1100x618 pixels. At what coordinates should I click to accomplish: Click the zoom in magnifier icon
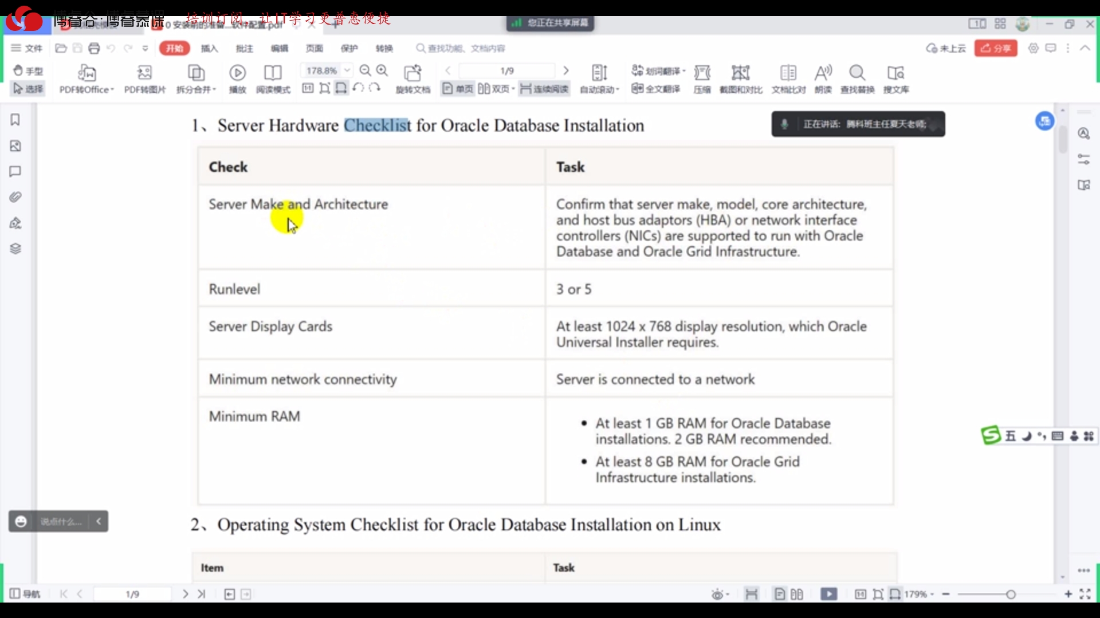382,70
